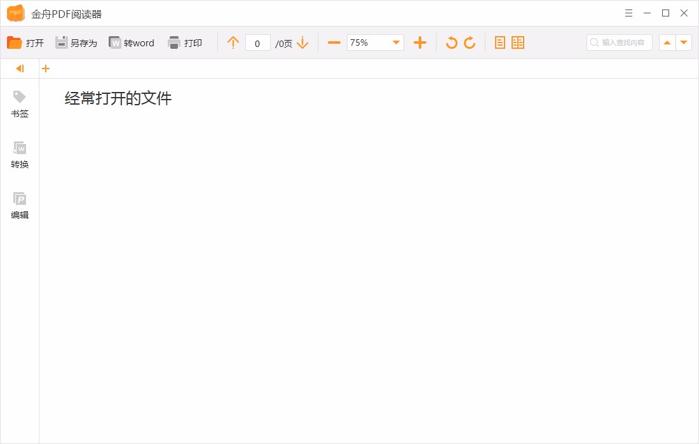Rotate the page clockwise
The width and height of the screenshot is (699, 444).
click(x=470, y=42)
